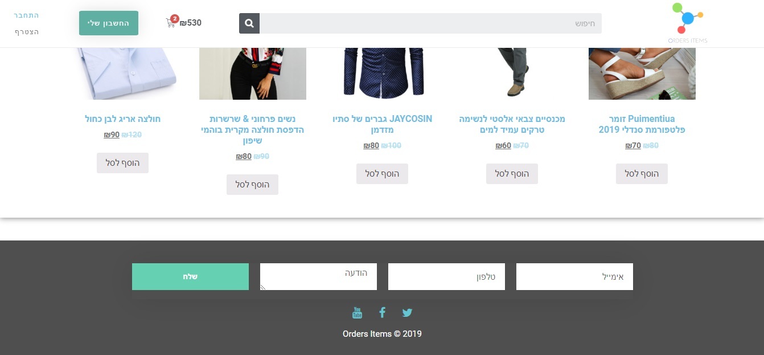Add the JAYCOSIN men's shirt to cart
This screenshot has height=355, width=764.
pyautogui.click(x=382, y=174)
